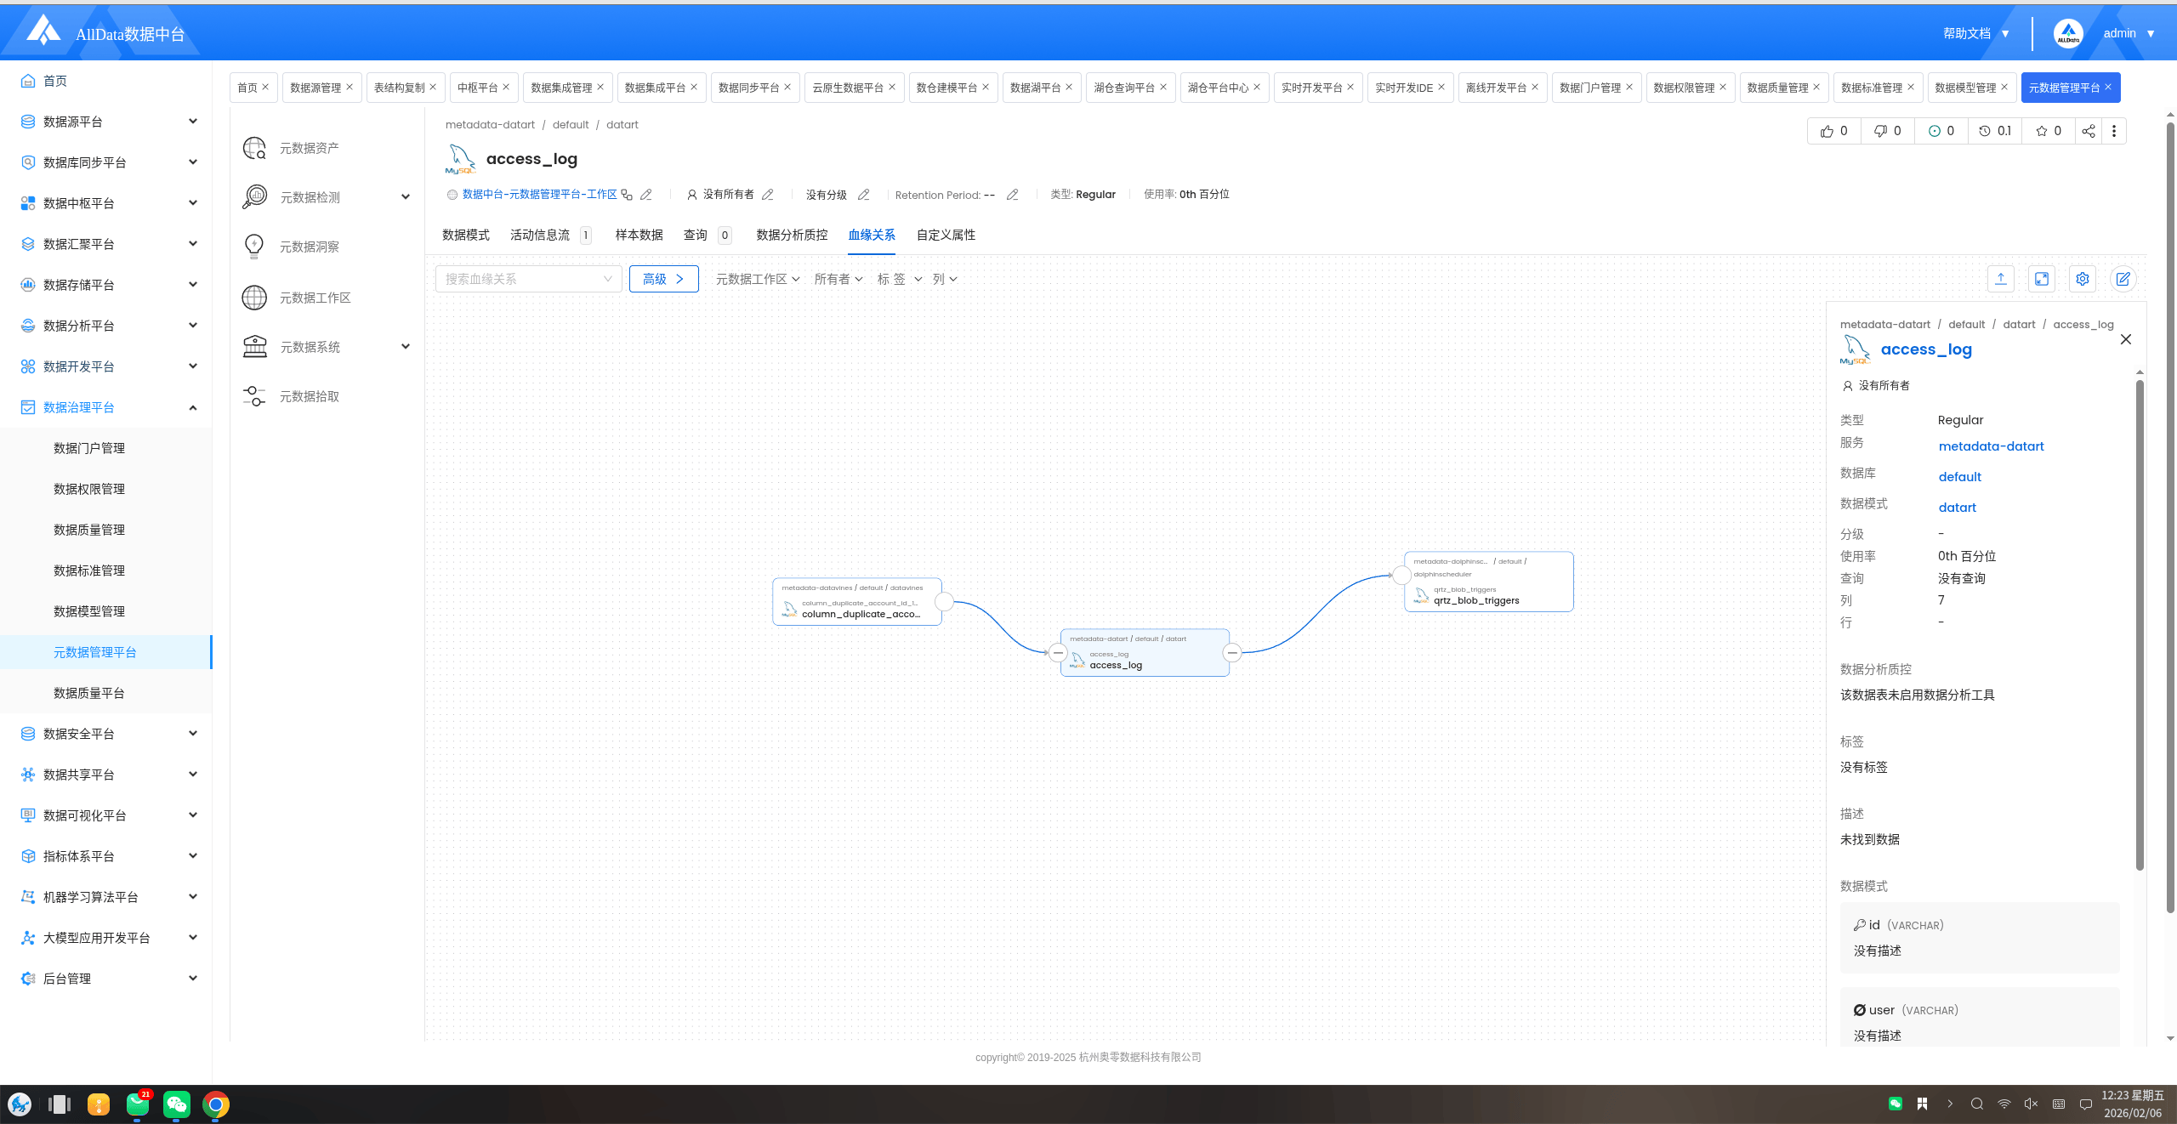Collapse upstream of access_log node
Screen dimensions: 2177x1124
pyautogui.click(x=1058, y=653)
